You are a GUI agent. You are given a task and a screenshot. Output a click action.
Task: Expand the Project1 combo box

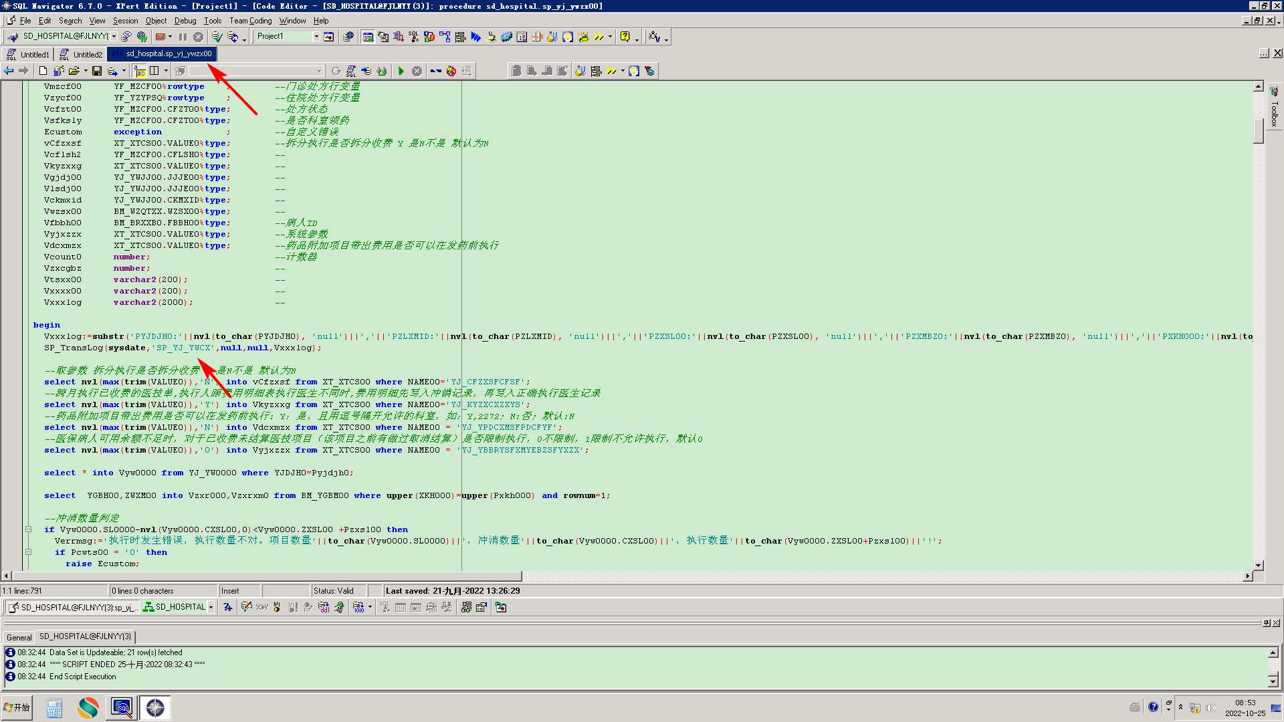coord(316,37)
